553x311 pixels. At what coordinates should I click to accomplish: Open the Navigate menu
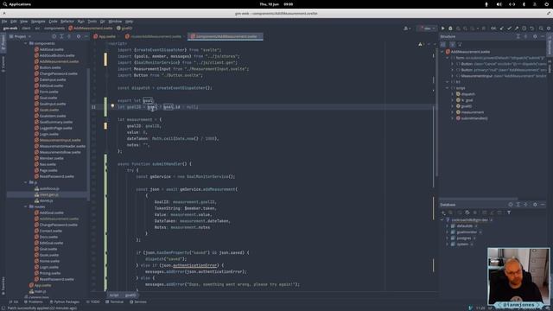pyautogui.click(x=38, y=21)
